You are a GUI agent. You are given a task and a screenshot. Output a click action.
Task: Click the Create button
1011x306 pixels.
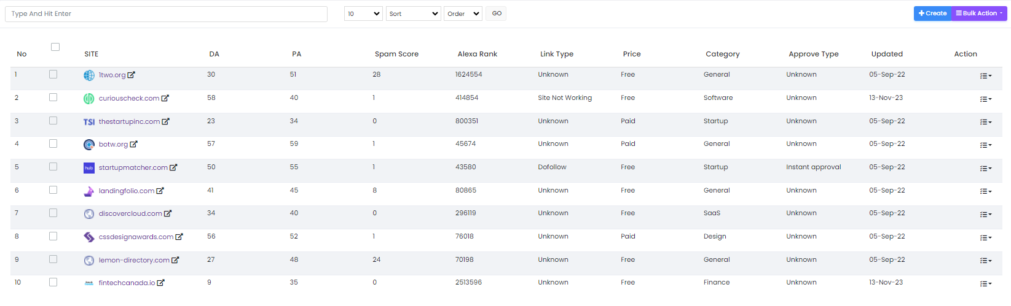(932, 13)
